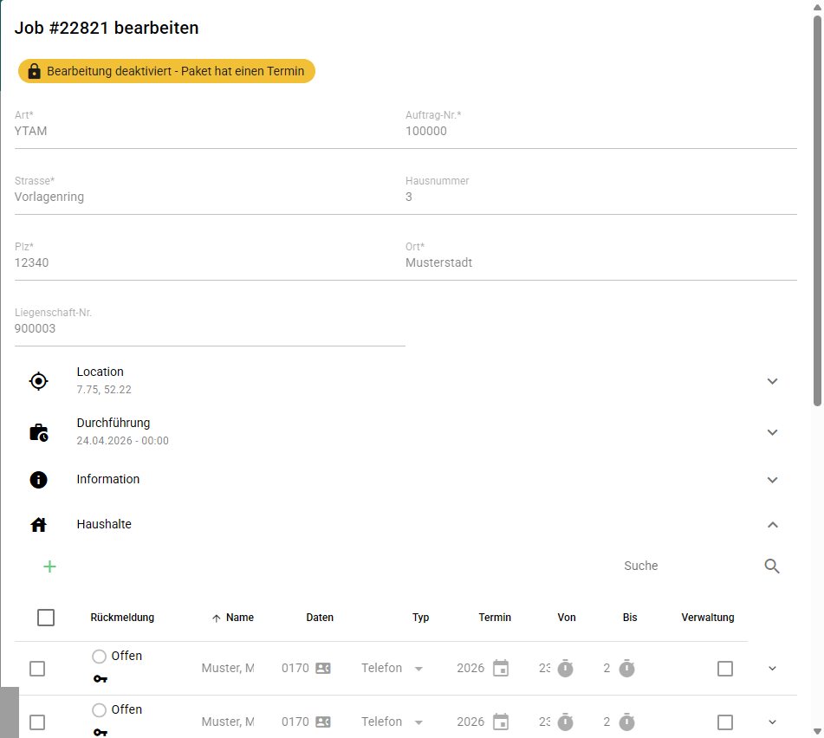
Task: Click the Haushalte house icon
Action: 38,524
